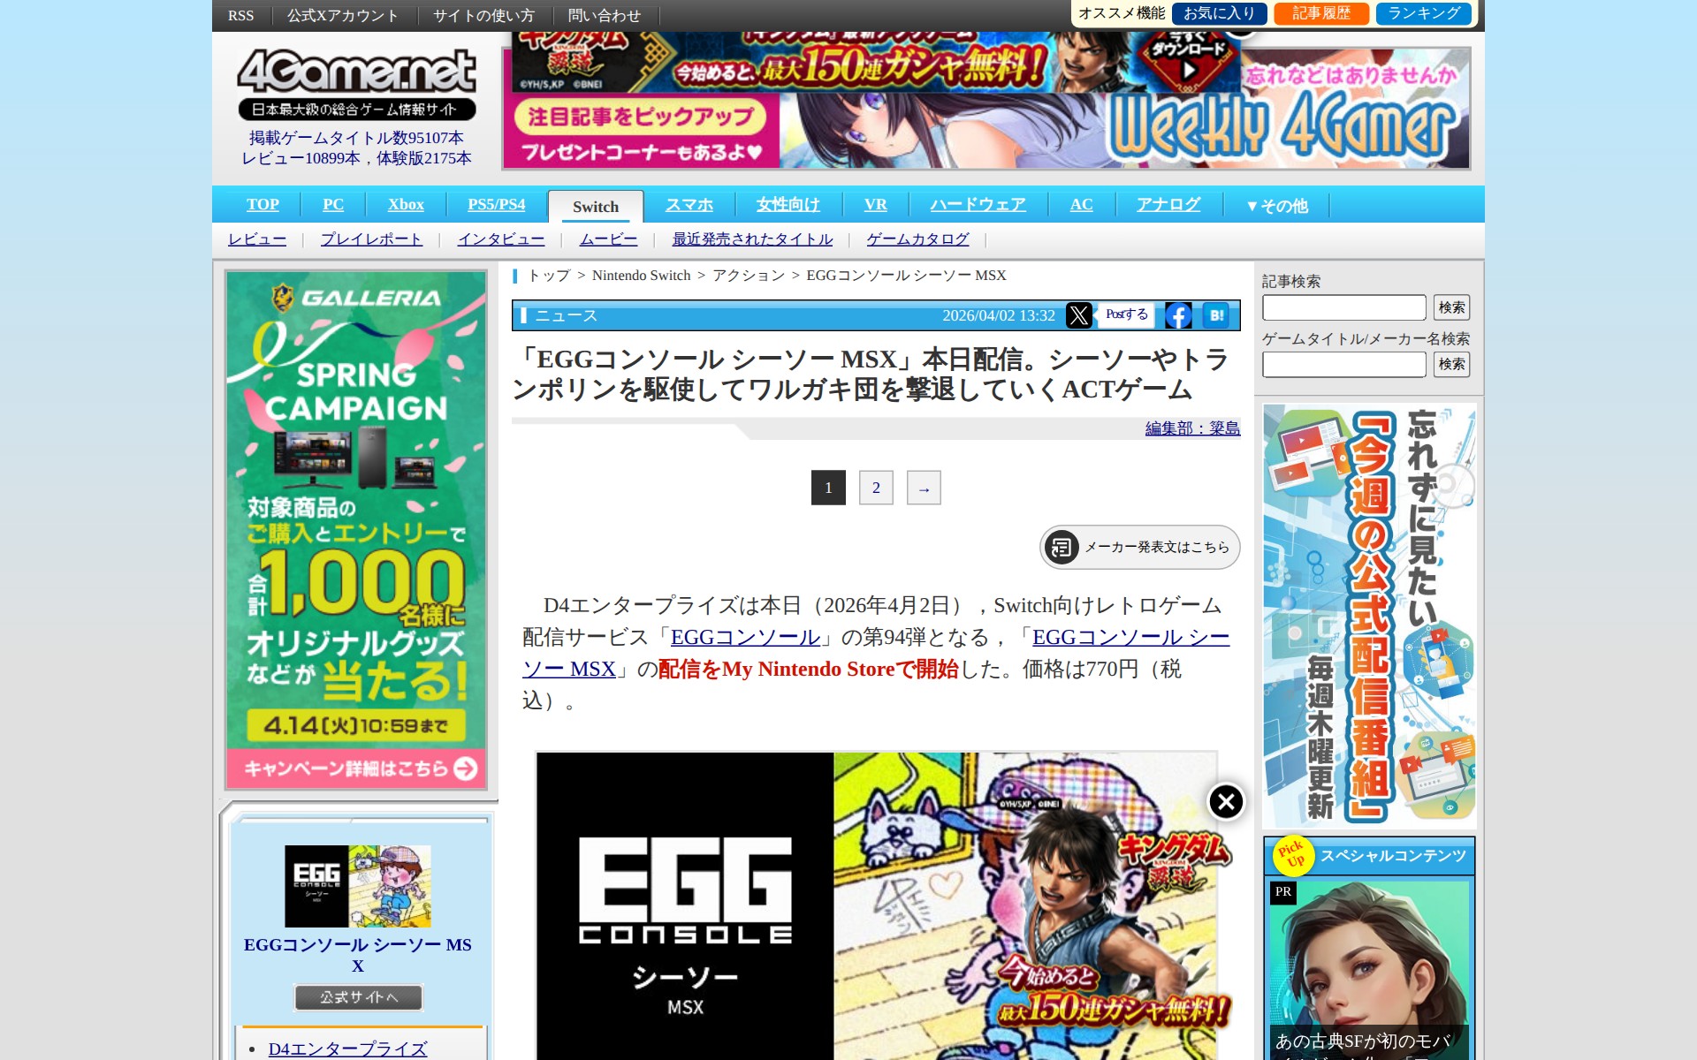
Task: Click the お気に入り button
Action: (x=1220, y=13)
